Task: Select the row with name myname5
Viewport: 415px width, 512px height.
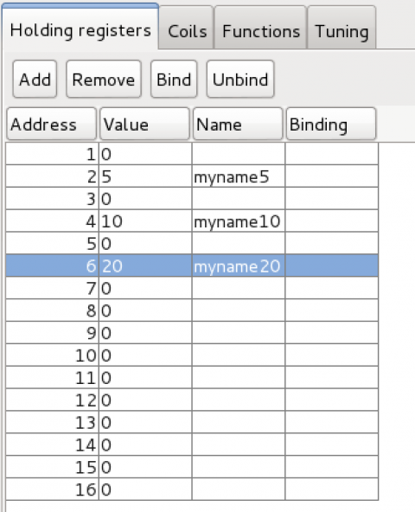Action: click(x=192, y=176)
